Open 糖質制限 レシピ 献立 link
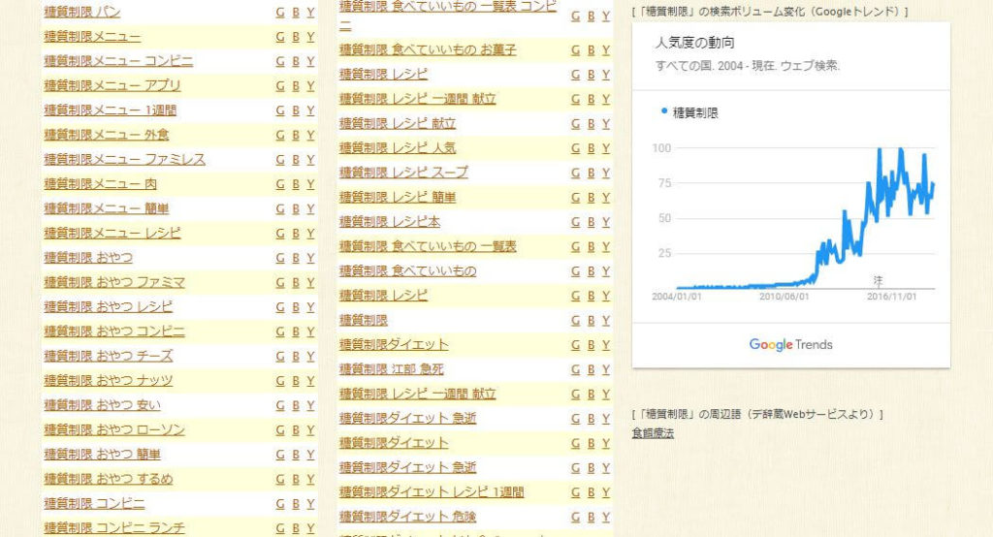Viewport: 993px width, 537px height. [x=398, y=124]
